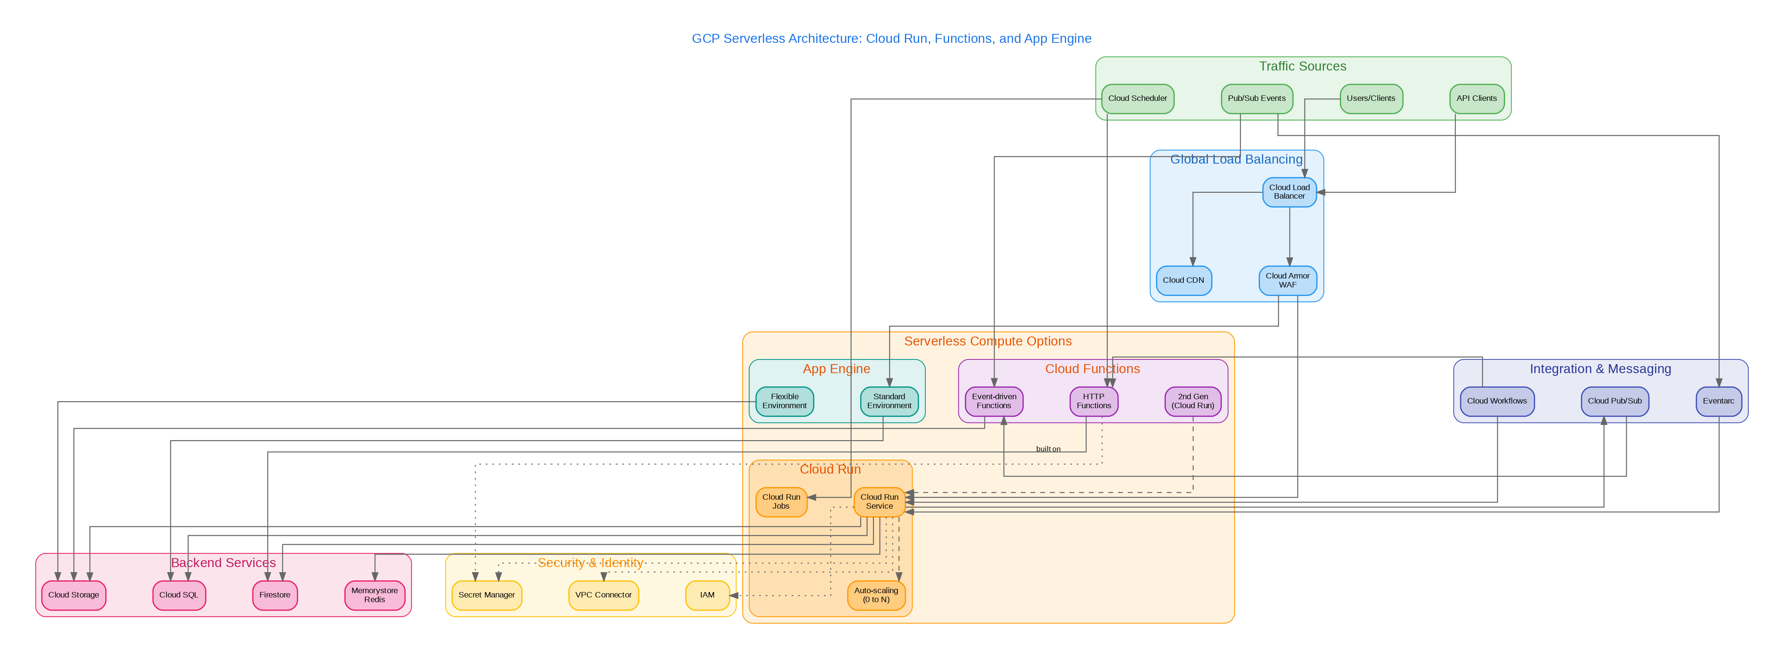Viewport: 1784px width, 659px height.
Task: Click the Cloud Armor WAF node
Action: [1287, 280]
